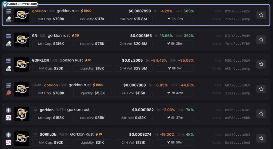273x149 pixels.
Task: Select the DLMM tag on the fourth pair
Action: click(37, 85)
